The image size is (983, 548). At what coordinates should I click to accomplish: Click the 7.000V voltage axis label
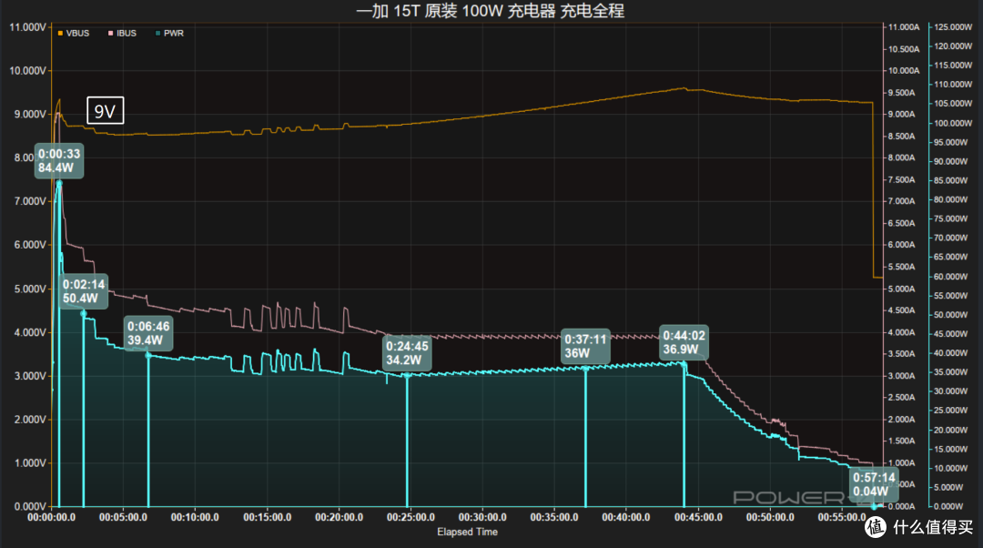[30, 201]
